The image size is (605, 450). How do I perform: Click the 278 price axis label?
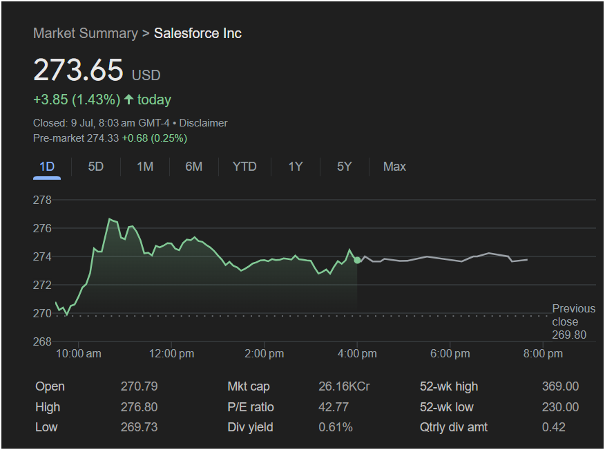tap(42, 200)
